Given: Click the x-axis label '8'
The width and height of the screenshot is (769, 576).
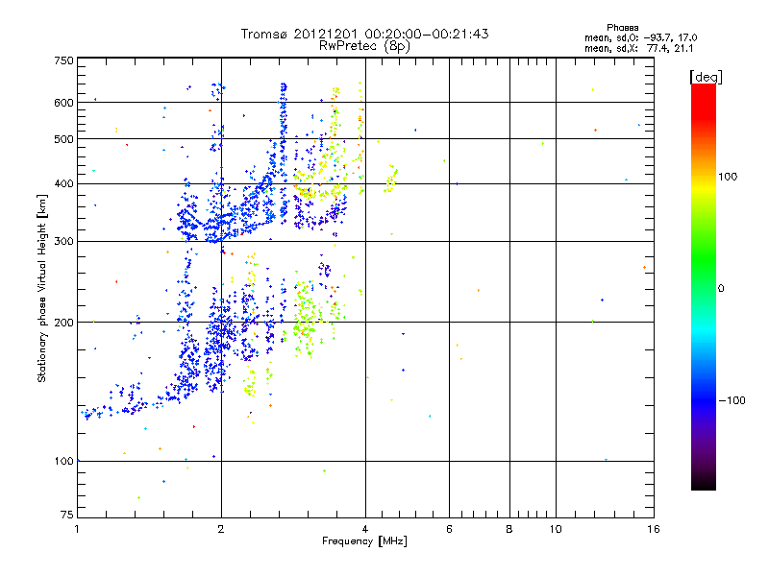Looking at the screenshot, I should [509, 529].
